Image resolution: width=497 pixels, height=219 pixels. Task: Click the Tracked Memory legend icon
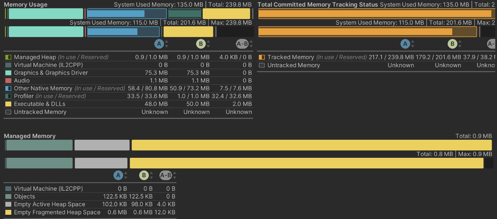point(261,57)
